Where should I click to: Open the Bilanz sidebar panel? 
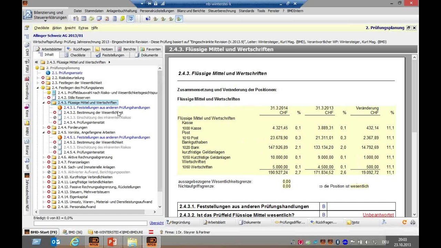[x=27, y=147]
